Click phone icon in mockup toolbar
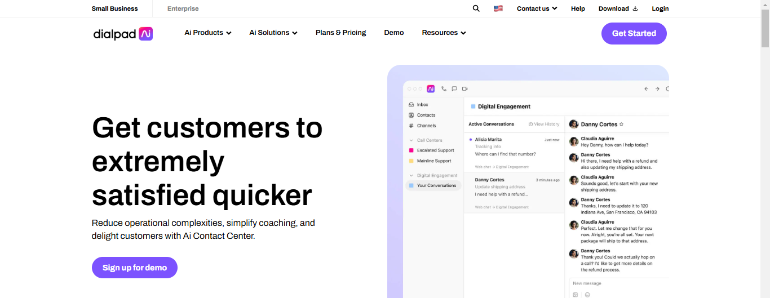This screenshot has width=770, height=298. (444, 89)
